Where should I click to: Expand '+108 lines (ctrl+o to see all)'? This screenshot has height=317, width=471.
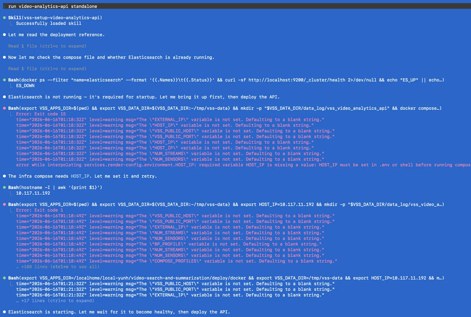58,267
